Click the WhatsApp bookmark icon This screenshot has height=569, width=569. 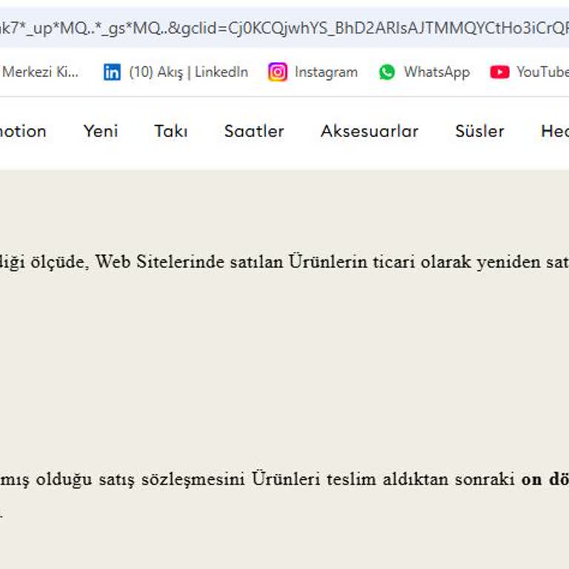coord(387,72)
